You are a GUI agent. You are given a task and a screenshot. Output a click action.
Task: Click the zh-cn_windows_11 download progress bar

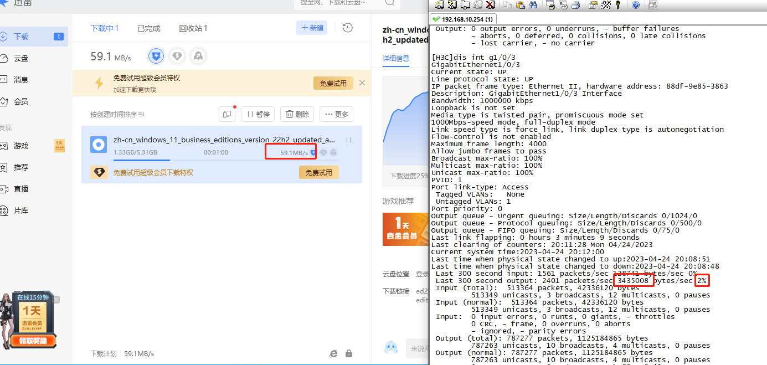pos(225,160)
